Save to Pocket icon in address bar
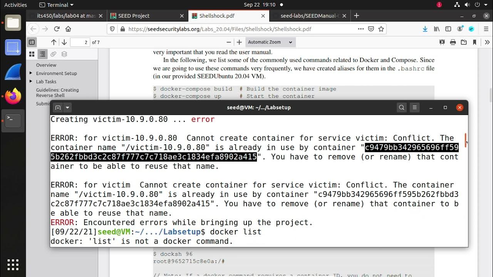Viewport: 493px width, 277px height. point(371,29)
